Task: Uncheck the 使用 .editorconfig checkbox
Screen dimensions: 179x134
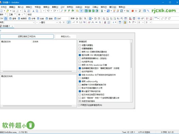Action: [x=80, y=81]
